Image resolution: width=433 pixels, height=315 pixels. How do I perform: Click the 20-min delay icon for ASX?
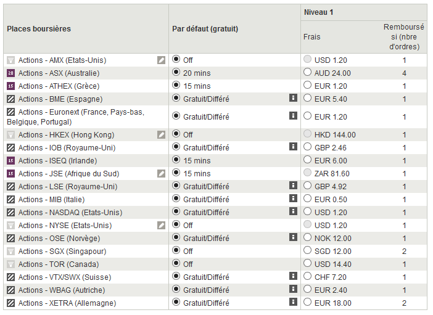coord(10,73)
